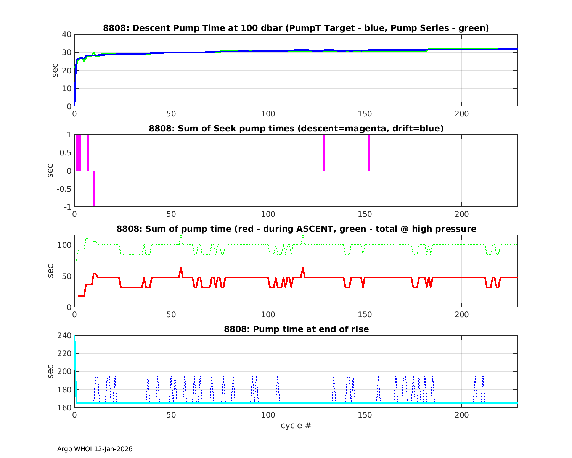Click the "sec" y-axis label of top plot
This screenshot has width=572, height=458.
tap(55, 70)
